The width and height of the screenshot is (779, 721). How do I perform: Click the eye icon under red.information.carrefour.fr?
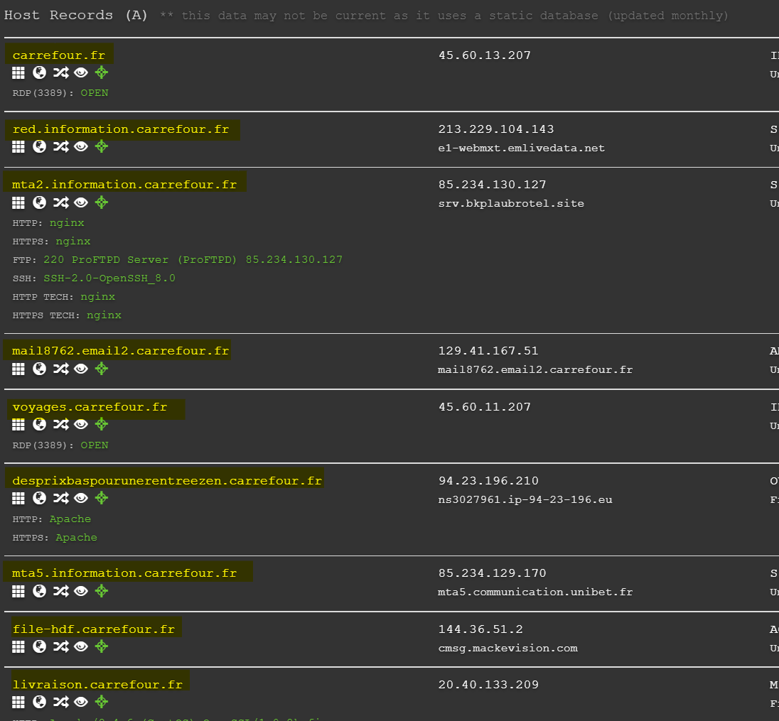(81, 146)
